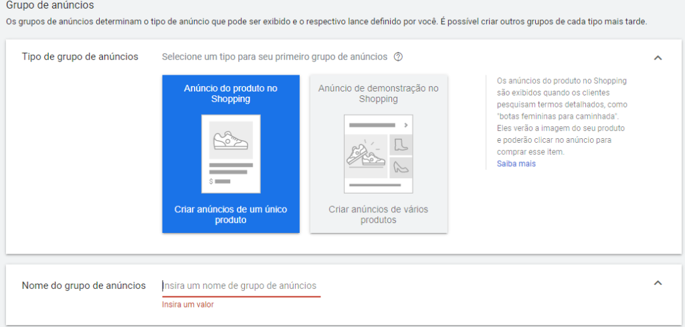Collapse the Tipo de grupo de anúncios section
Screen dimensions: 685x327
658,57
